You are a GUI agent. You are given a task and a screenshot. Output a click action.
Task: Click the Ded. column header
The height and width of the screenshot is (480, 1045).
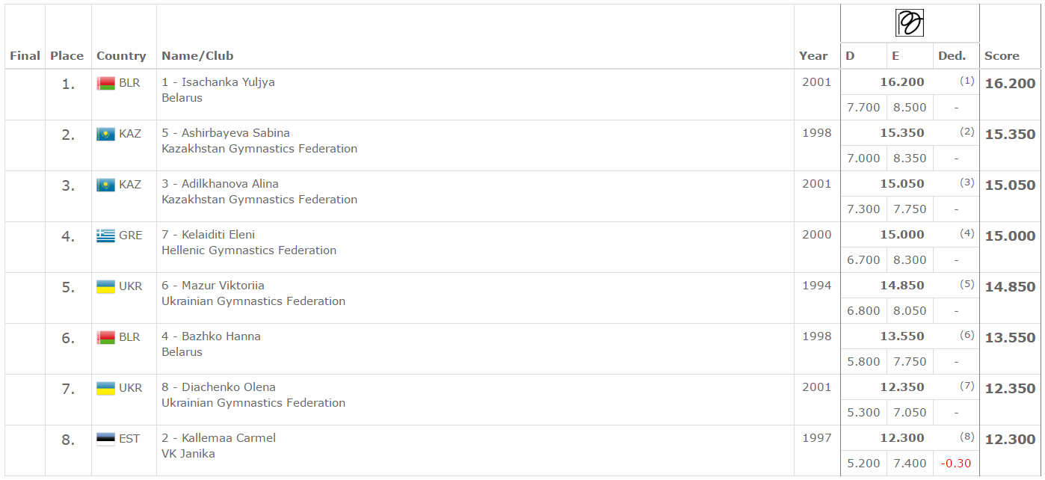pos(952,56)
